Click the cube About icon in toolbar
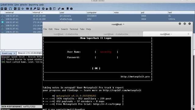The height and width of the screenshot is (110, 195). tap(71, 9)
